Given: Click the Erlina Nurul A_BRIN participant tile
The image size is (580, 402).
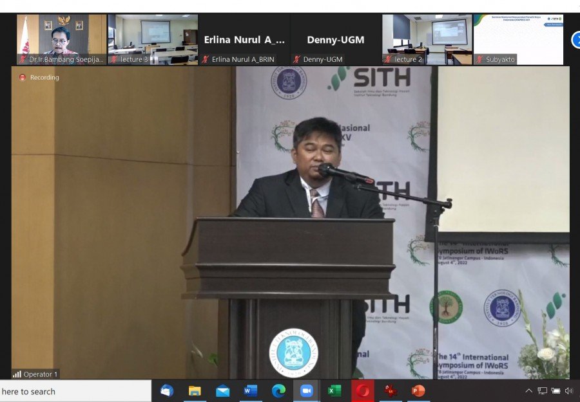Looking at the screenshot, I should coord(244,39).
